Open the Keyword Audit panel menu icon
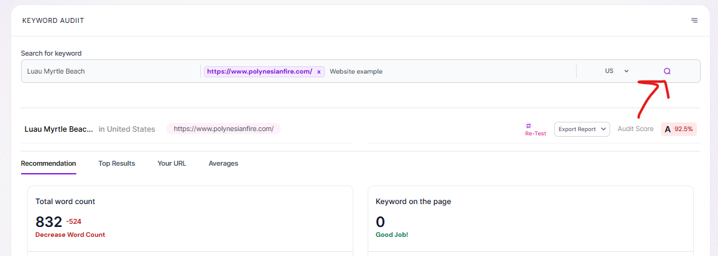The height and width of the screenshot is (256, 718). click(694, 20)
